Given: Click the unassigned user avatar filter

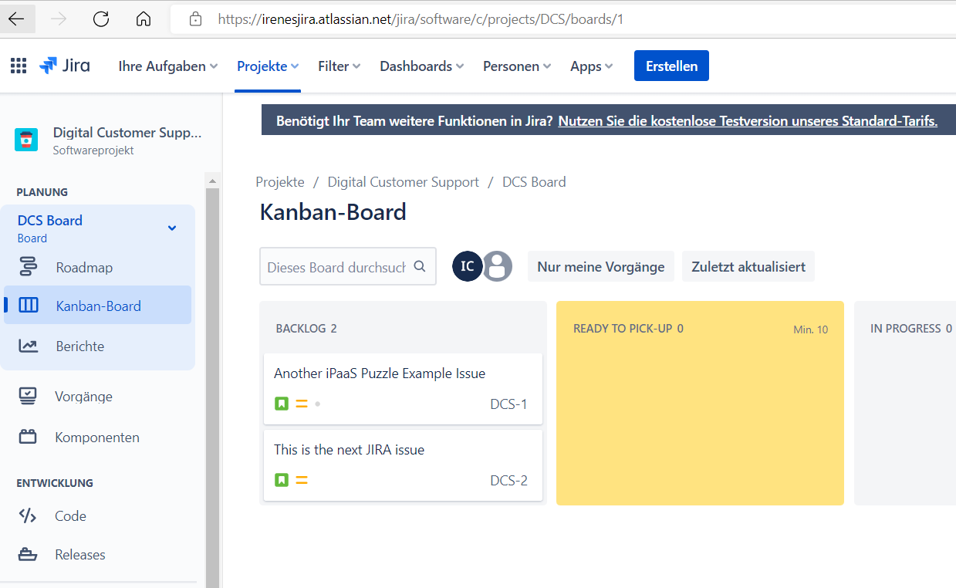Looking at the screenshot, I should click(498, 266).
